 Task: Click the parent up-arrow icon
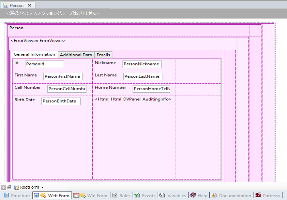pyautogui.click(x=3, y=187)
